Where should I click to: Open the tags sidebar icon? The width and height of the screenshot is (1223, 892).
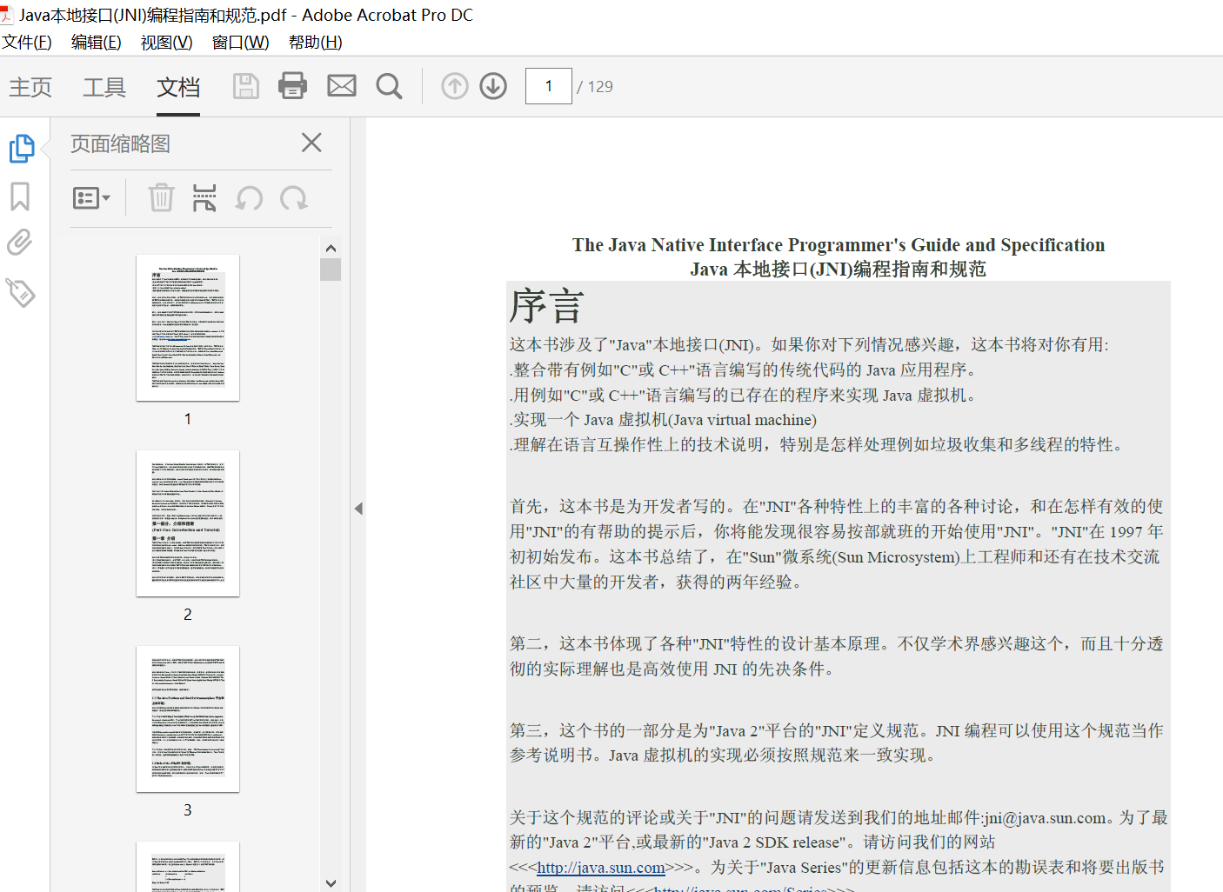click(20, 292)
